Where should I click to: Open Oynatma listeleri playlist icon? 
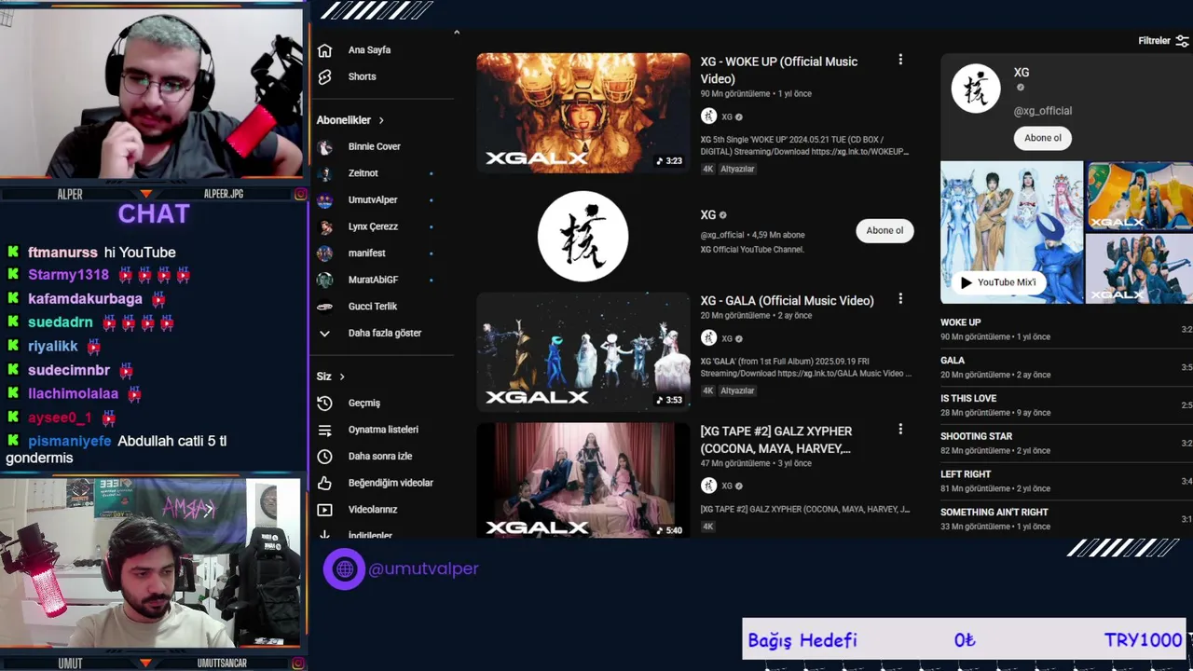(324, 430)
